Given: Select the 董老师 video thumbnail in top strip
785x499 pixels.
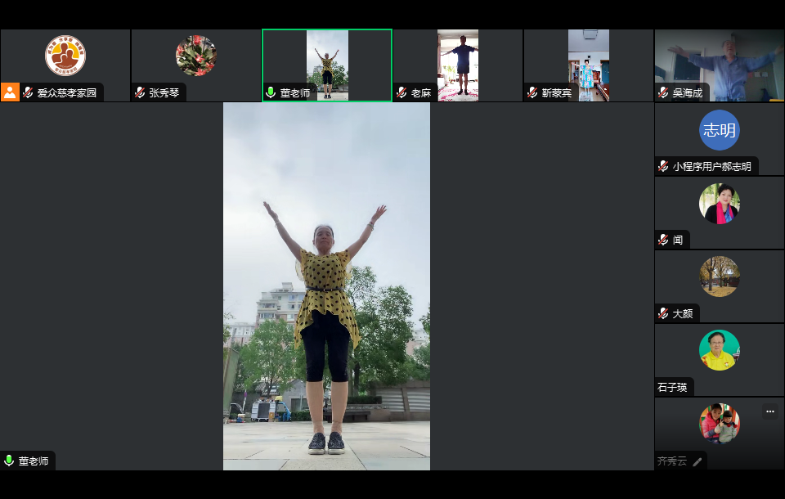Looking at the screenshot, I should click(x=327, y=64).
